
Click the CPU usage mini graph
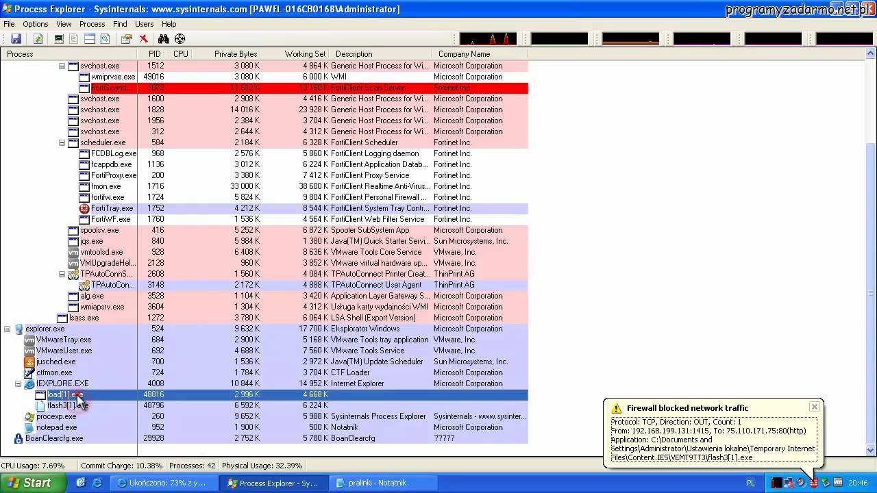pyautogui.click(x=488, y=38)
